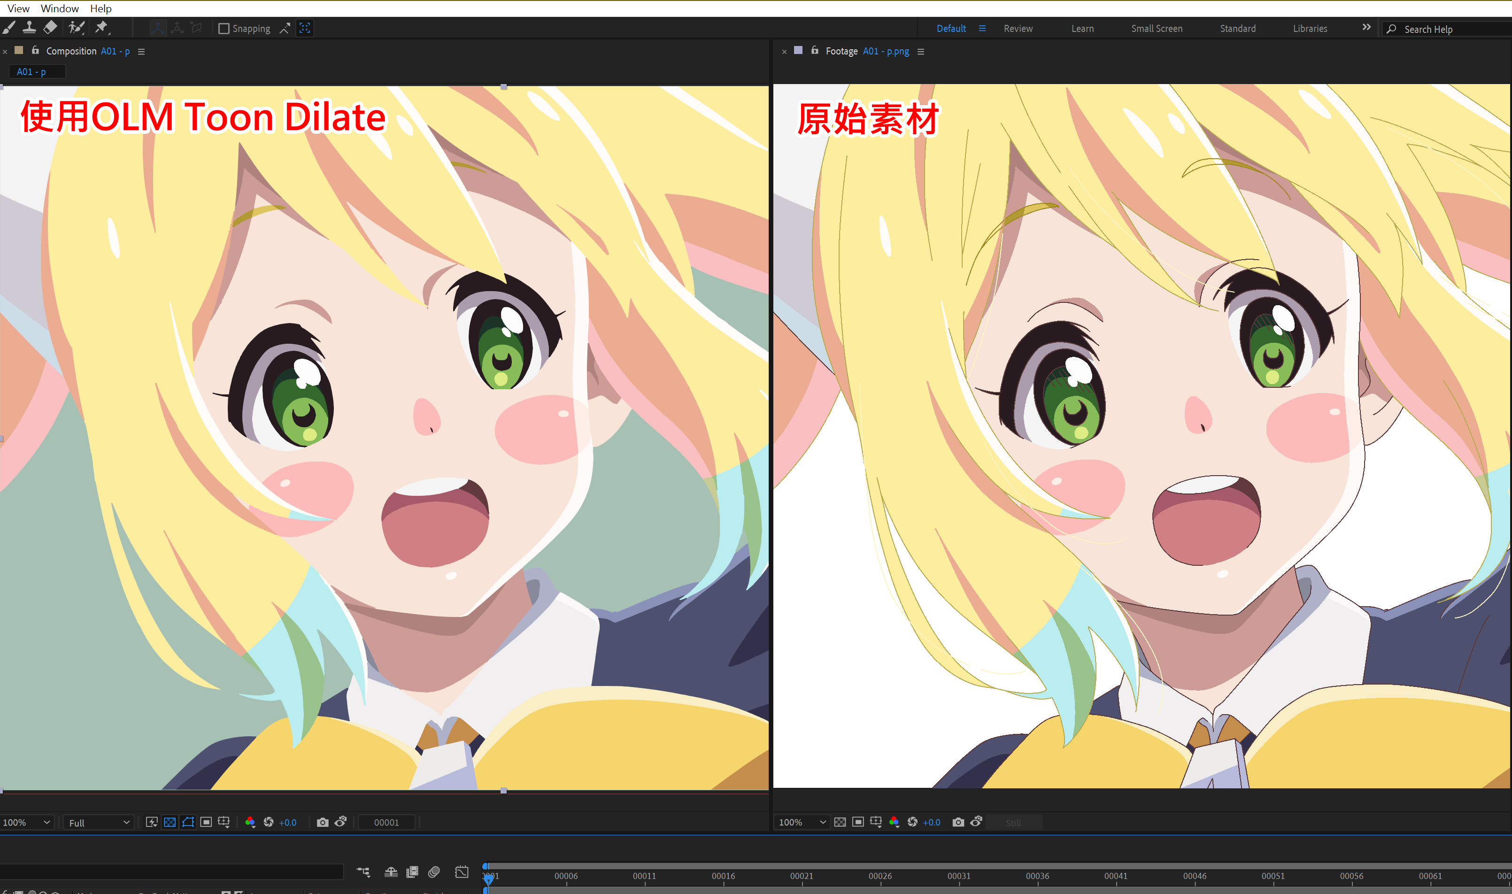This screenshot has width=1512, height=894.
Task: Open Fast Previews options in Composition panel
Action: [x=152, y=822]
